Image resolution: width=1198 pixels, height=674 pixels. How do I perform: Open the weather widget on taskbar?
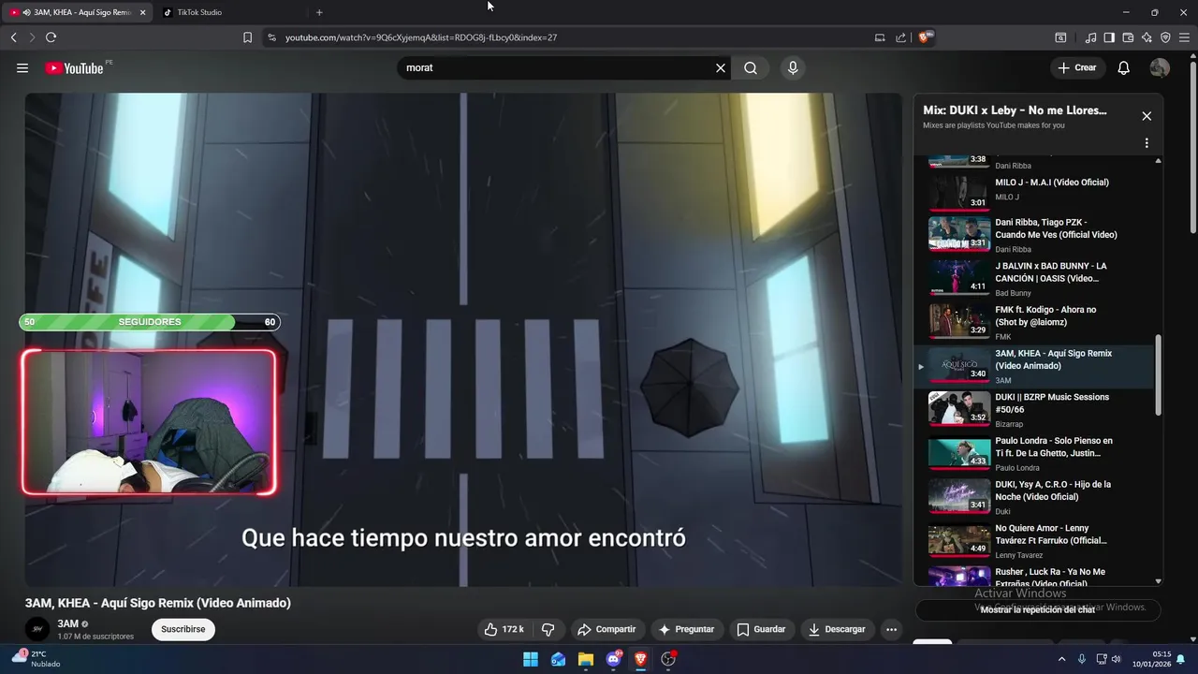click(x=37, y=659)
